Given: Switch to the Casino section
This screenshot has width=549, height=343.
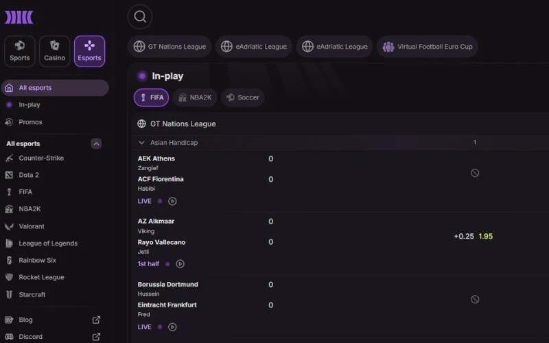Looking at the screenshot, I should pyautogui.click(x=55, y=51).
